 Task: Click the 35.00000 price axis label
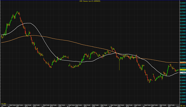click(183, 3)
